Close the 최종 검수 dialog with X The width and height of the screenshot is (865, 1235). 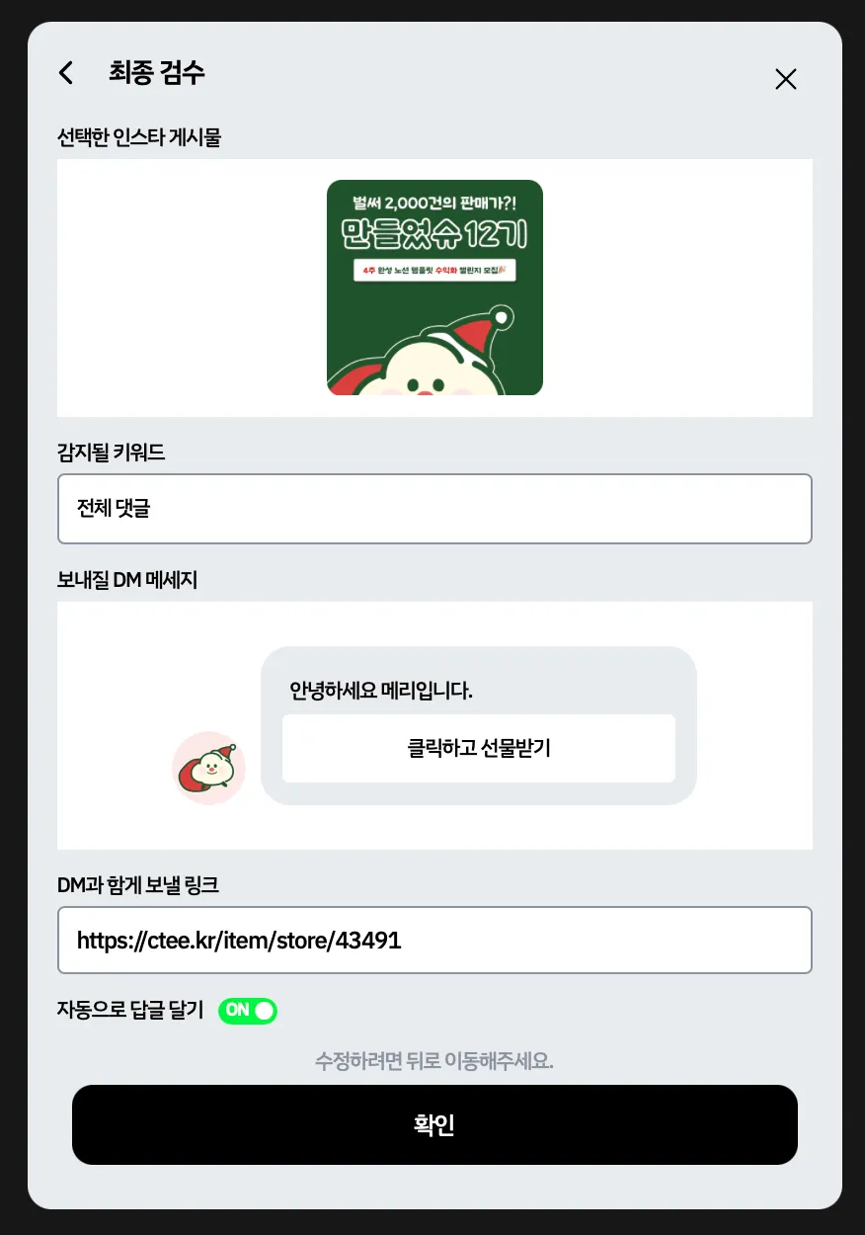coord(786,79)
